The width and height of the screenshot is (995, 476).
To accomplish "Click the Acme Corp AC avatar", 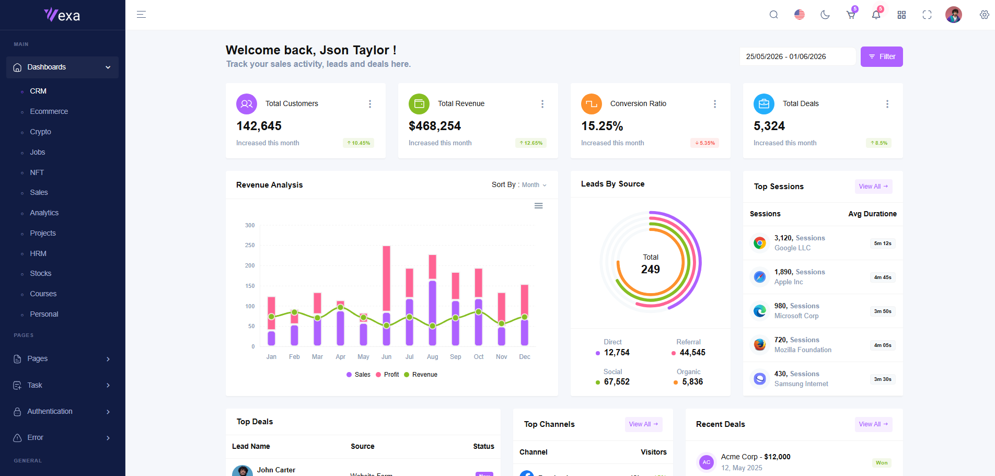I will [707, 462].
